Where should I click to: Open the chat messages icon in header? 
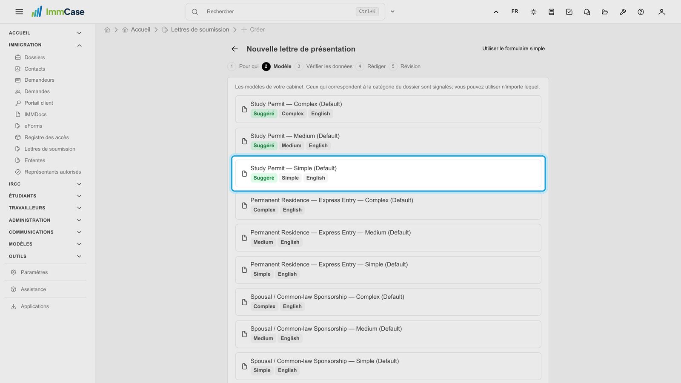coord(587,12)
